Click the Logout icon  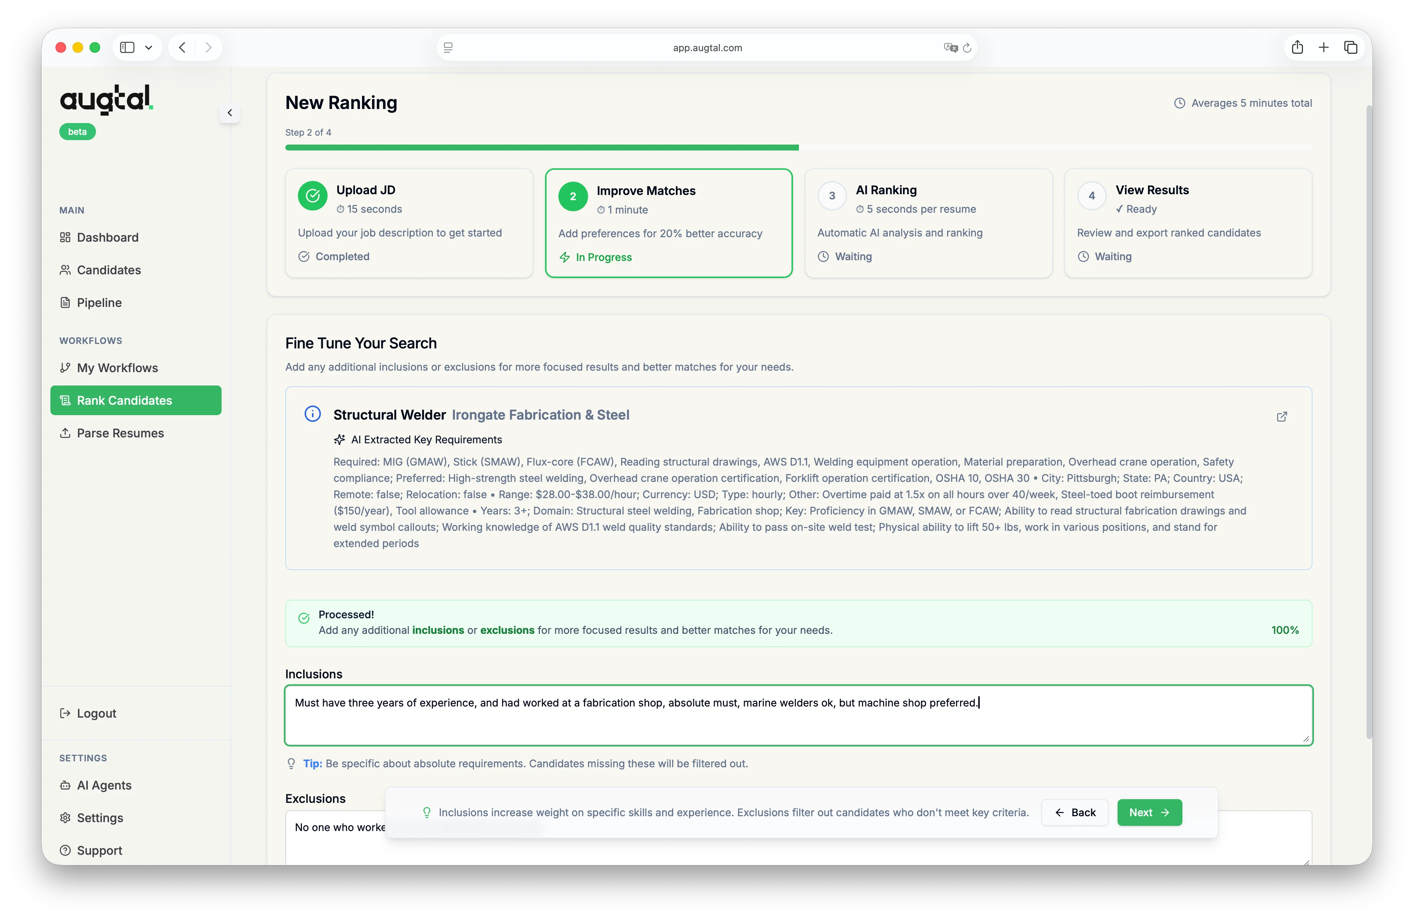[65, 713]
